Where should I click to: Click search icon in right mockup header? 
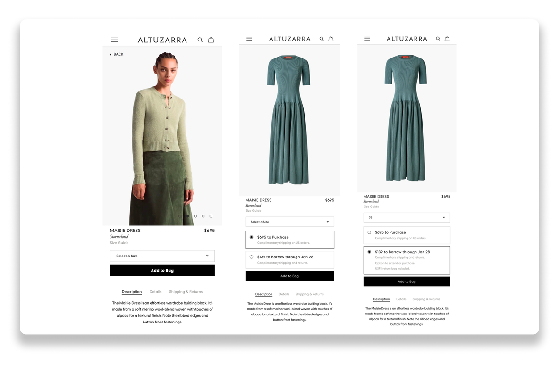tap(438, 39)
